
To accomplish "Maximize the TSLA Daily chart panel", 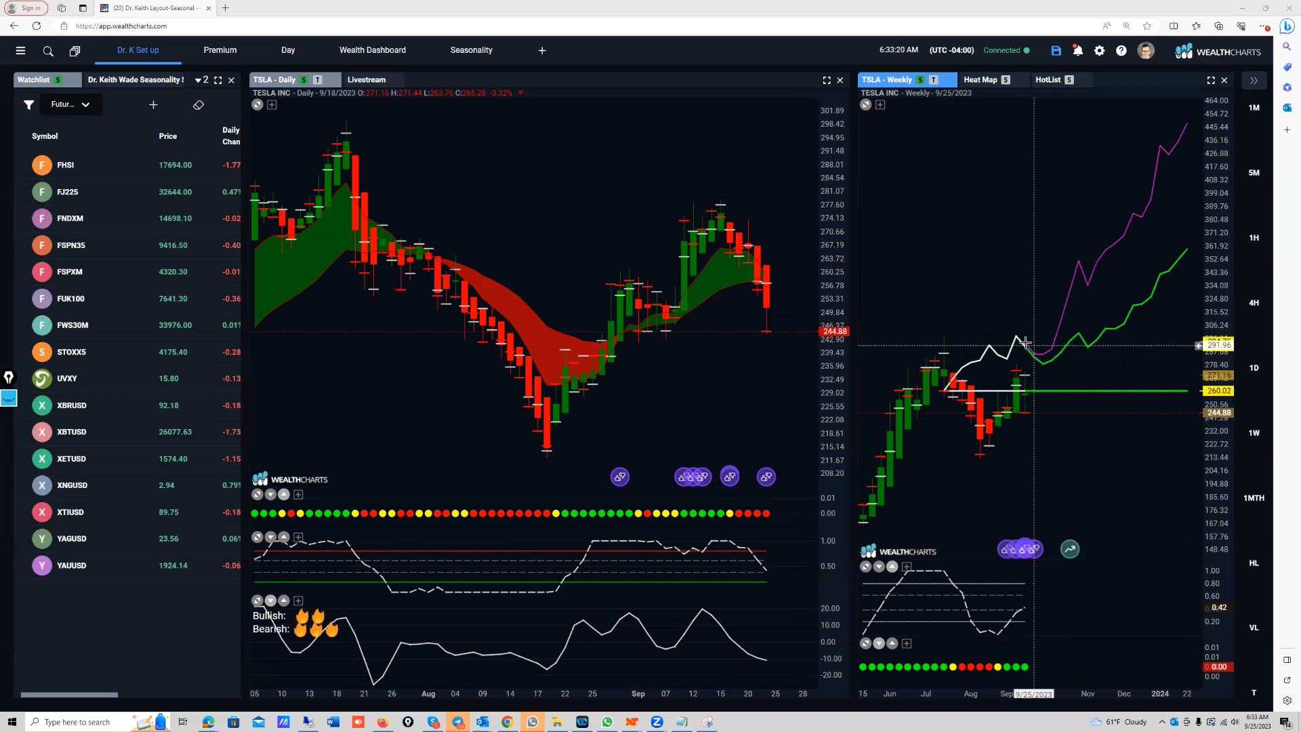I will (x=827, y=80).
